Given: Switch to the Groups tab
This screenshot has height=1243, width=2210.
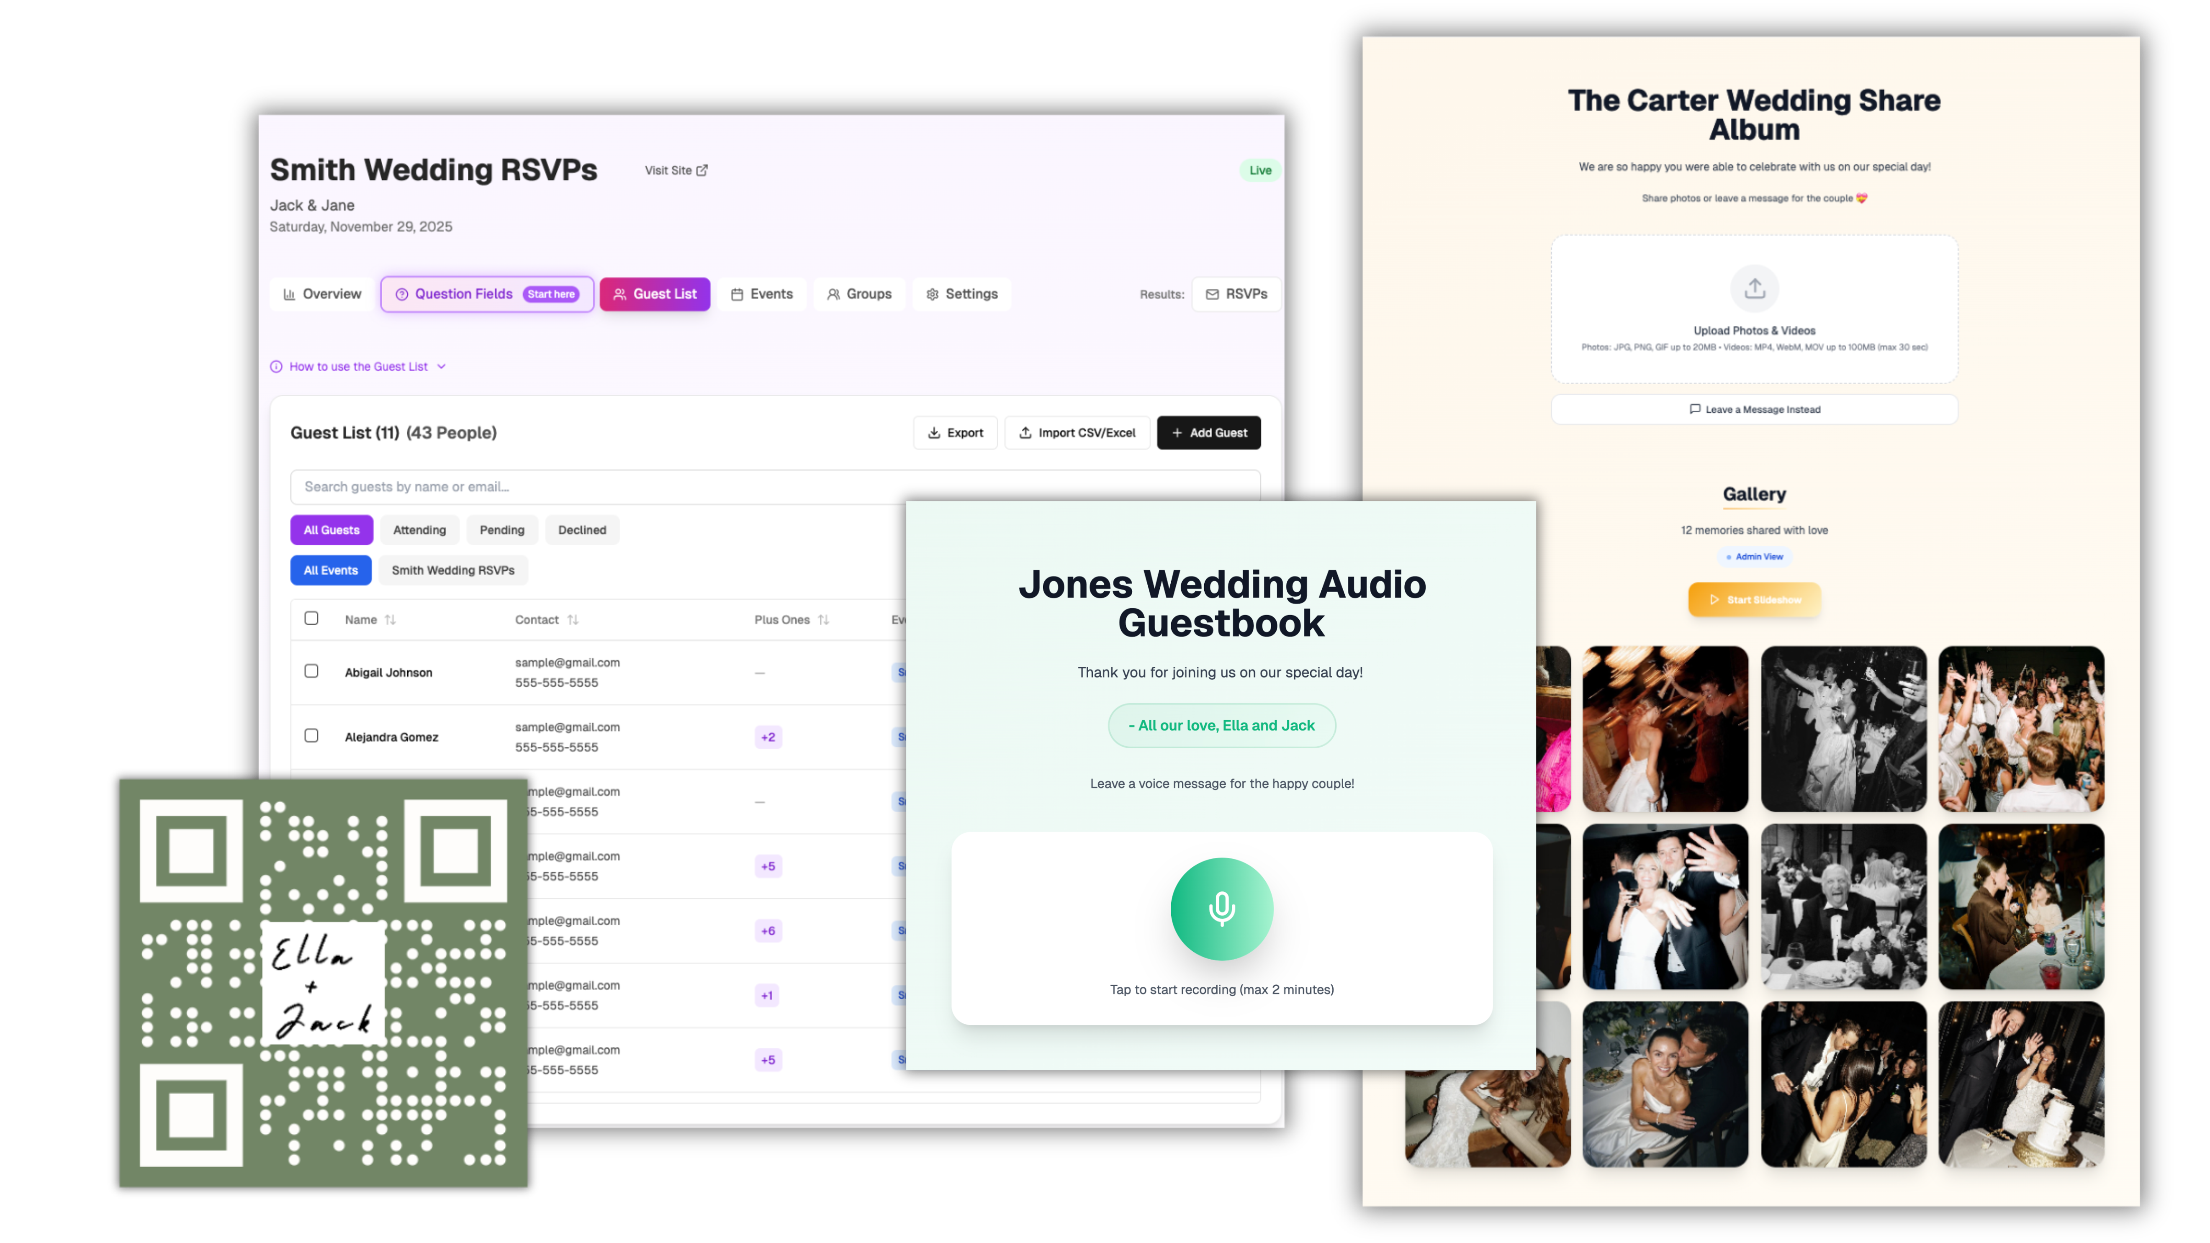Looking at the screenshot, I should 859,294.
